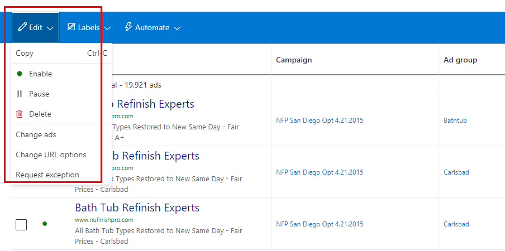This screenshot has width=505, height=251.
Task: Select Change URL options menu entry
Action: coord(61,155)
